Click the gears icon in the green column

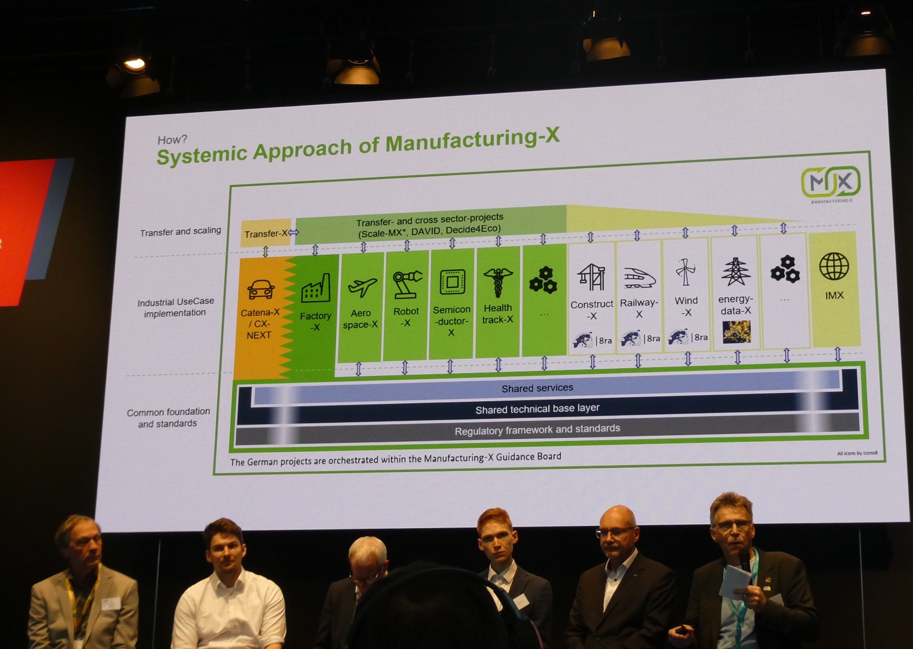tap(543, 280)
